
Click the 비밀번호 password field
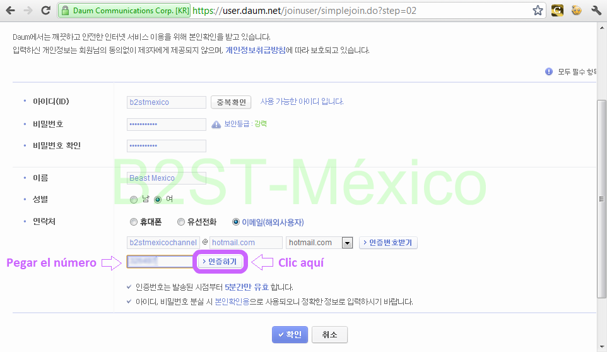tap(167, 124)
